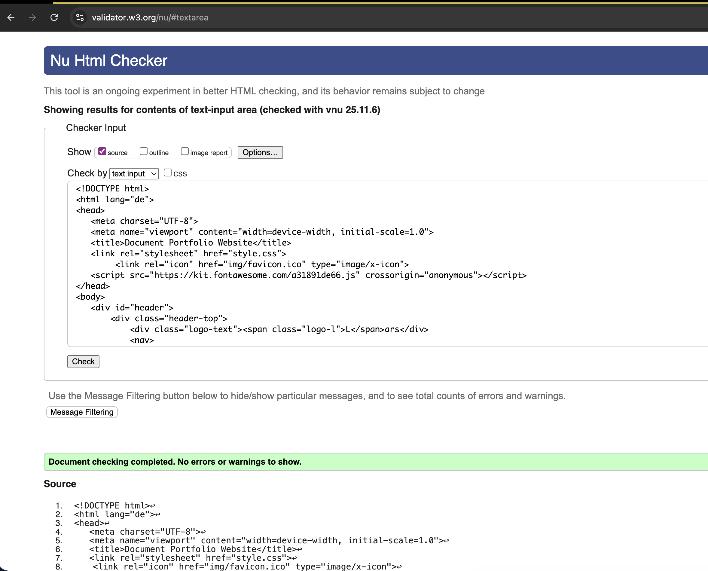Click source line 1 '<!DOCTYPE html>'

click(x=114, y=505)
